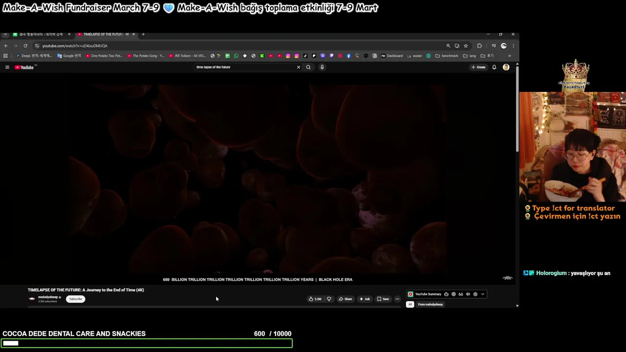The height and width of the screenshot is (352, 626).
Task: Save the video to a playlist
Action: [x=383, y=299]
